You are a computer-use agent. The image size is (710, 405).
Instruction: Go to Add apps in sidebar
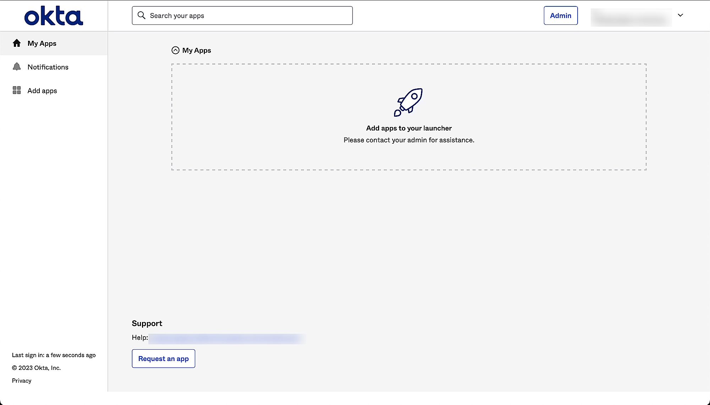click(42, 91)
